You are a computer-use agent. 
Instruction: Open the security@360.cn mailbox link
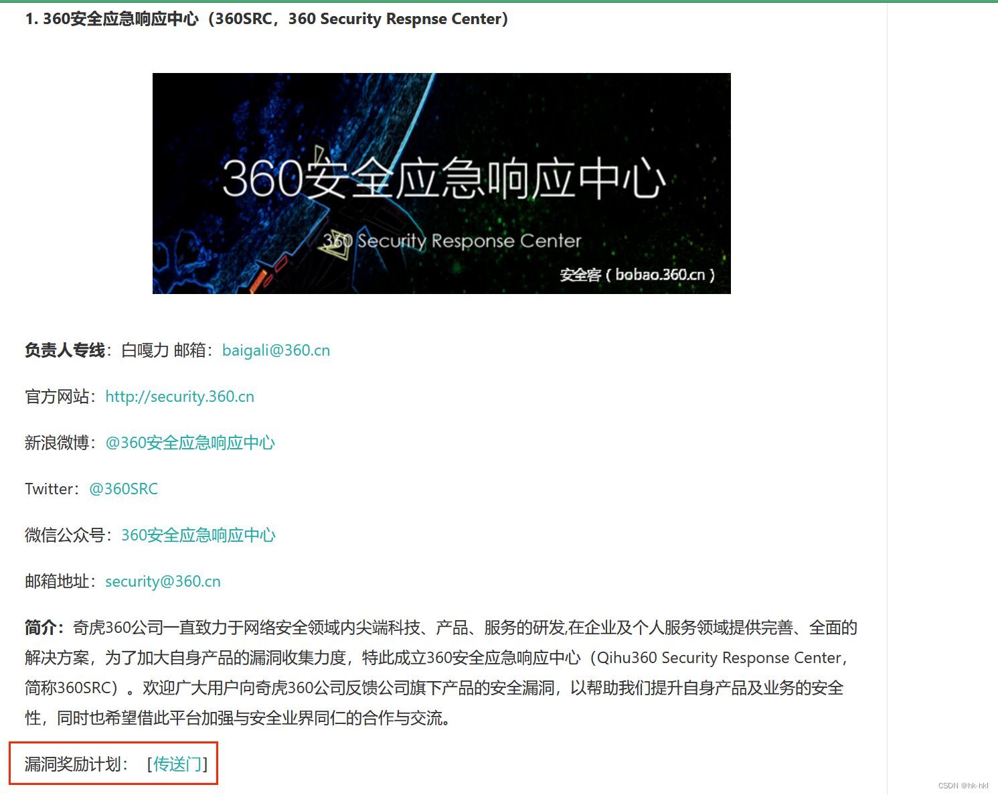[162, 581]
